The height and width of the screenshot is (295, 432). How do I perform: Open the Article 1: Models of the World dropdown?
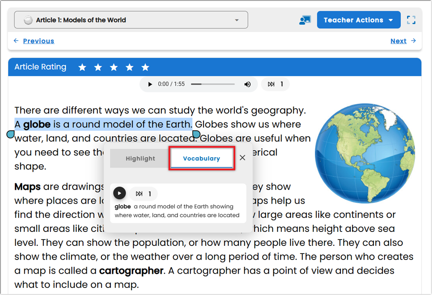131,20
